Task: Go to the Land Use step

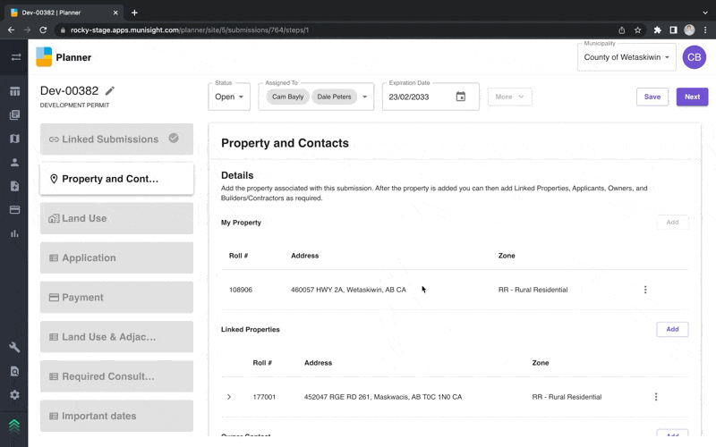Action: click(x=116, y=218)
